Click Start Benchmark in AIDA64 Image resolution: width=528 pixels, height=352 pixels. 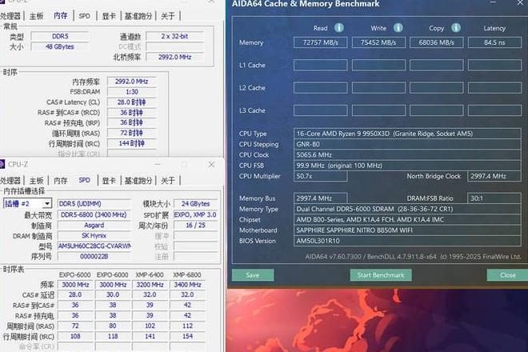pyautogui.click(x=381, y=275)
